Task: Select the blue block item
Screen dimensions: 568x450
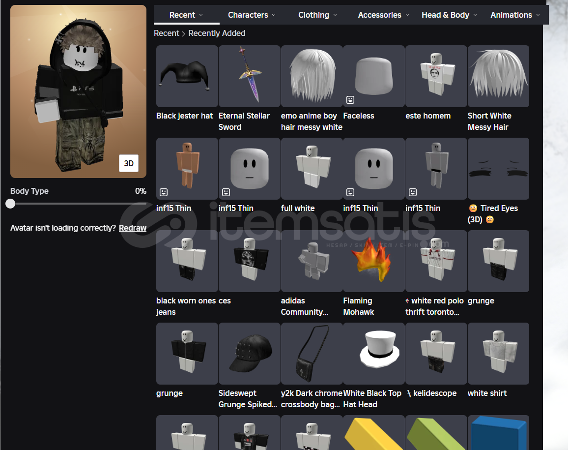Action: (x=498, y=433)
